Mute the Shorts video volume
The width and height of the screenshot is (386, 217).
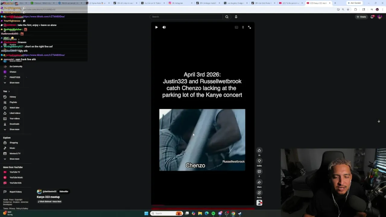pos(164,27)
